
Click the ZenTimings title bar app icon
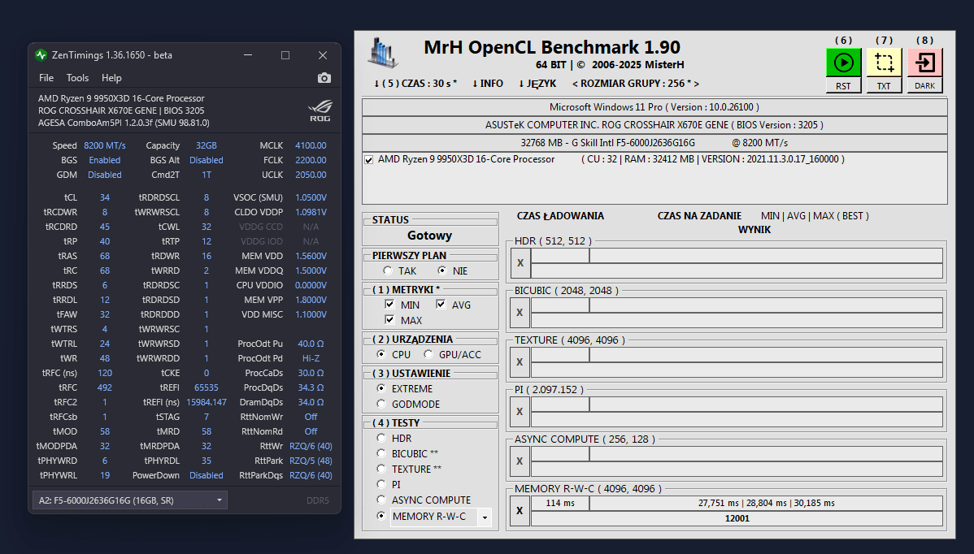click(41, 55)
